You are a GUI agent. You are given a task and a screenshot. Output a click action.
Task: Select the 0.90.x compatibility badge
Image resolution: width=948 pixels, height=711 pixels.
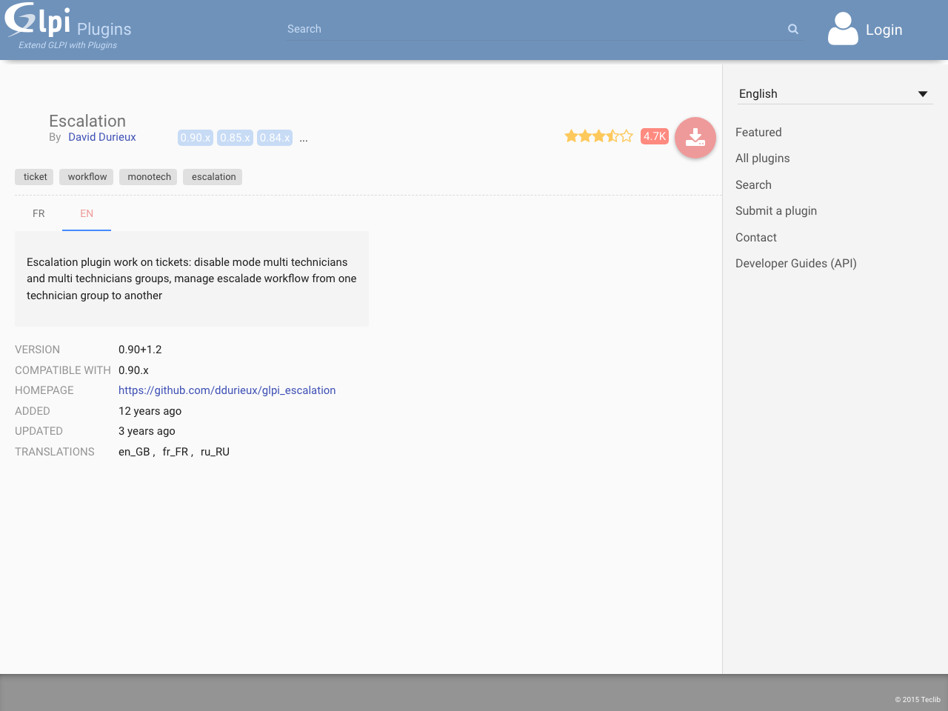click(195, 137)
